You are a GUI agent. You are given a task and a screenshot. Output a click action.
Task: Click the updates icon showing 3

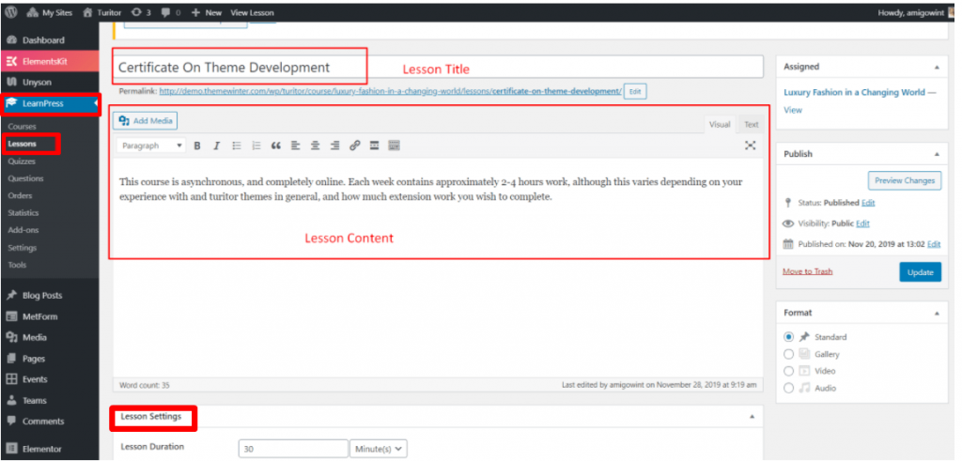tap(141, 12)
